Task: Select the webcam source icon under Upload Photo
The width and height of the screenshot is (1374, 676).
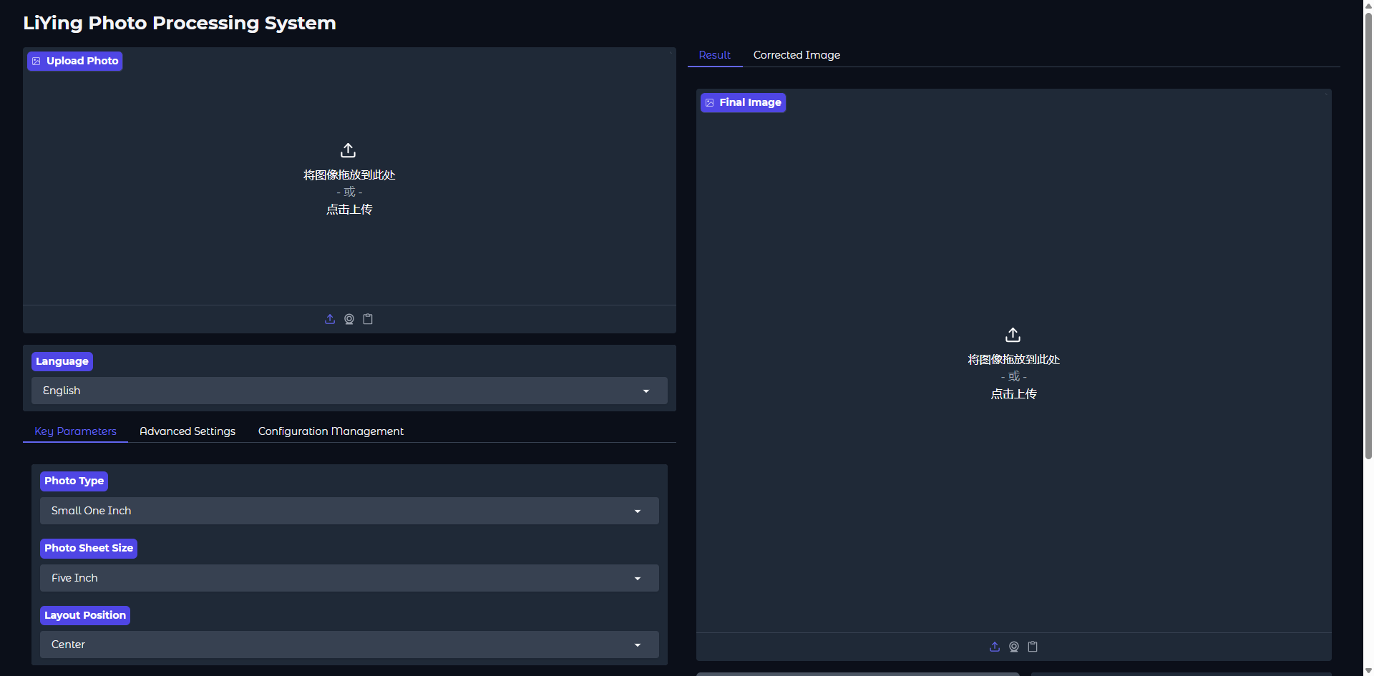Action: [x=349, y=319]
